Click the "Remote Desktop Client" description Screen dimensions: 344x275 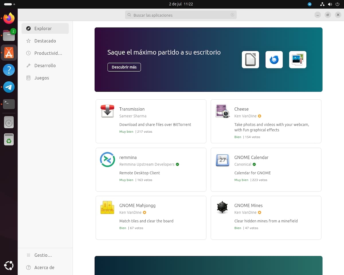(140, 173)
